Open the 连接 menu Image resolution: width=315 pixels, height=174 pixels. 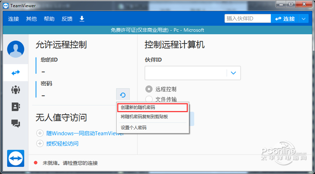(x=13, y=19)
